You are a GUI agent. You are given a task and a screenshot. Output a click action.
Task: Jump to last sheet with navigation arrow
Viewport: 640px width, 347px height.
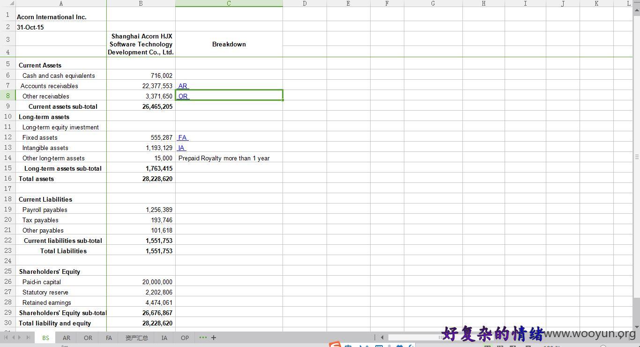(x=28, y=337)
